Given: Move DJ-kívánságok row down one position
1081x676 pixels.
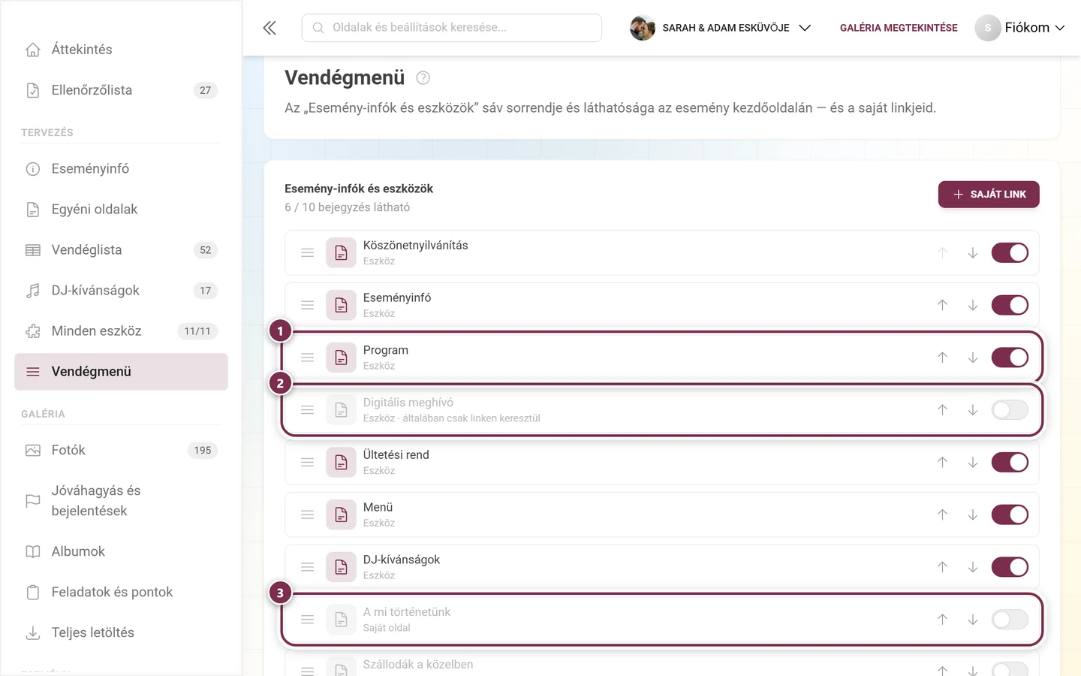Looking at the screenshot, I should tap(973, 567).
